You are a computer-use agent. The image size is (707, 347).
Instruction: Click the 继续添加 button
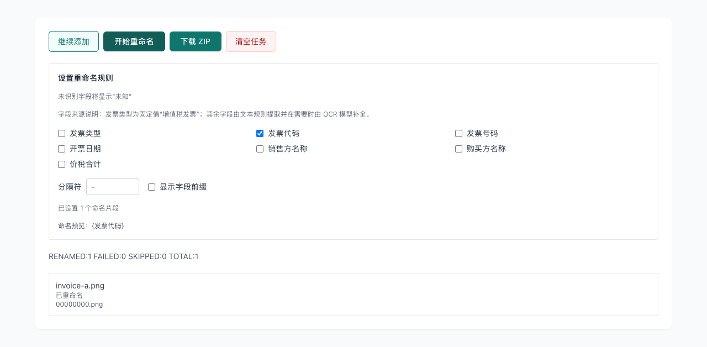73,41
